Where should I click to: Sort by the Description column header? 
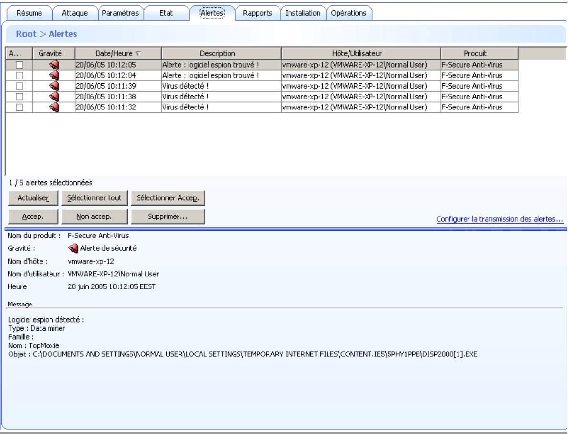pyautogui.click(x=221, y=54)
